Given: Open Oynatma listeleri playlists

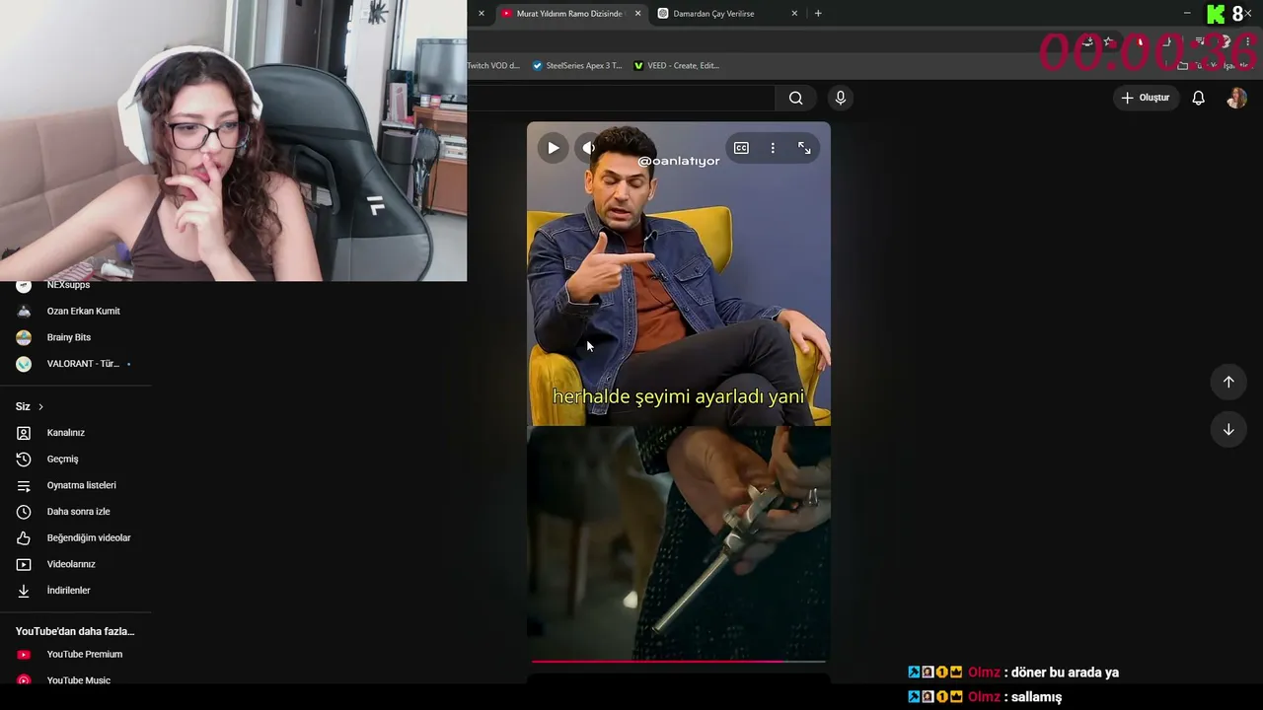Looking at the screenshot, I should [81, 485].
